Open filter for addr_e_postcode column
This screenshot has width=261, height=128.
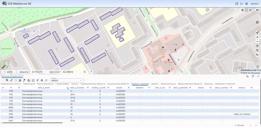pyautogui.click(x=190, y=88)
